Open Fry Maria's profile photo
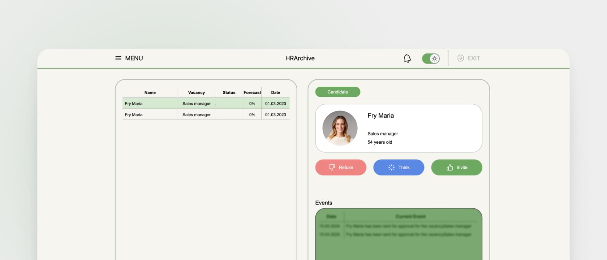 coord(340,128)
